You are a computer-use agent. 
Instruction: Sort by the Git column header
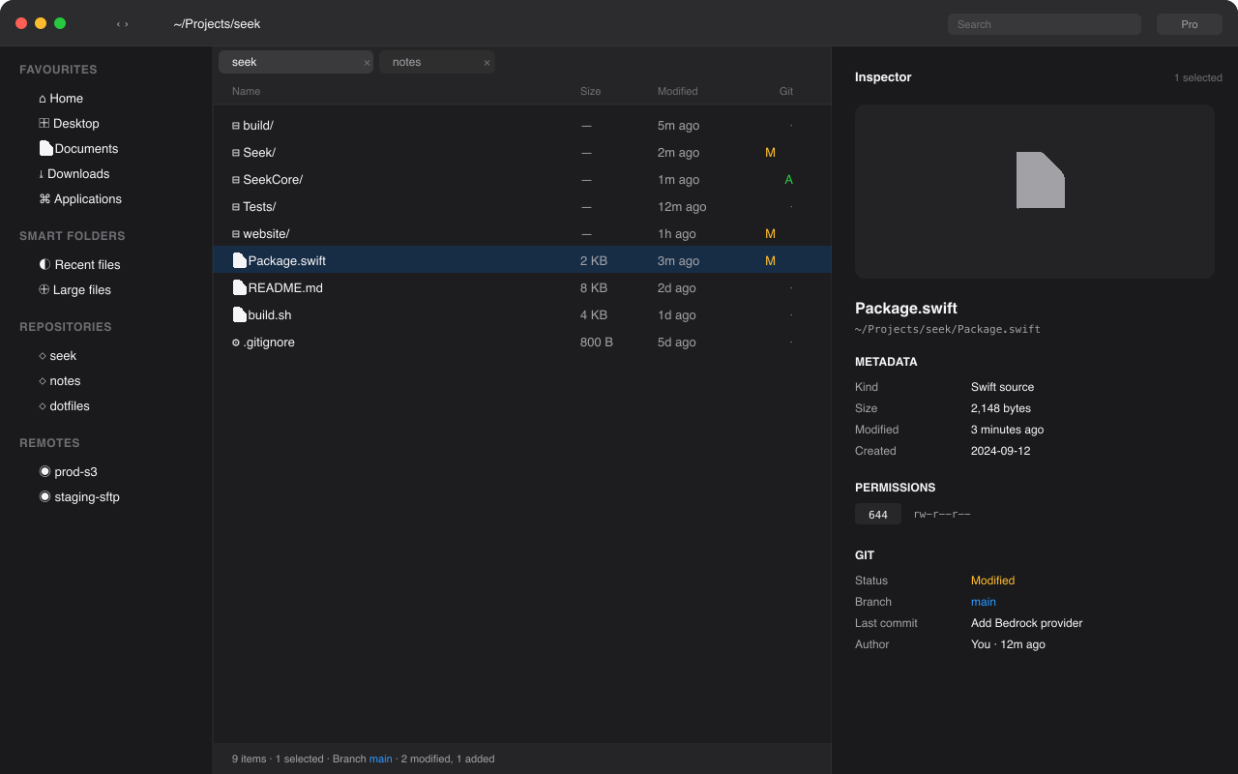point(786,91)
